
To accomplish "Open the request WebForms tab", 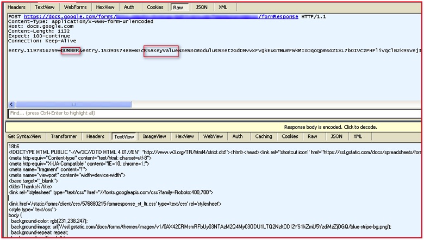I will pos(74,7).
